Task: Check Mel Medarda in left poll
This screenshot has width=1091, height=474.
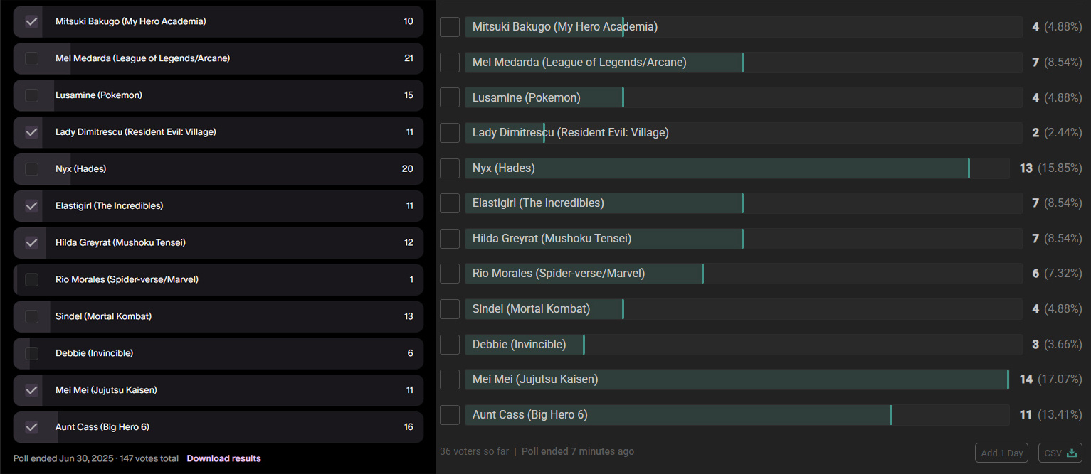Action: (31, 58)
